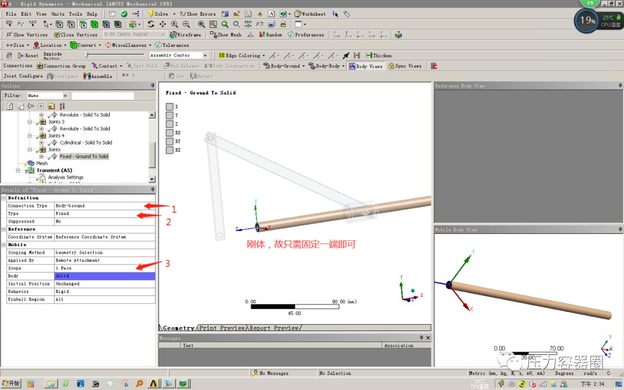Enable the RZ rotation checkbox
Viewport: 624px width, 390px height.
(x=169, y=150)
